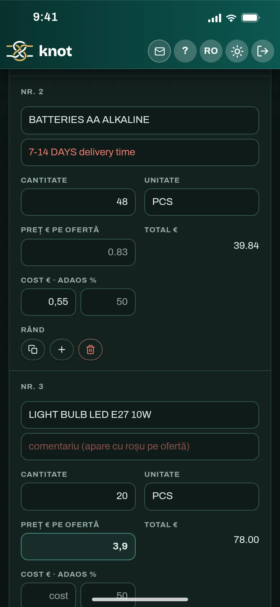
Task: Open the PCS unit field for item 2
Action: pyautogui.click(x=202, y=202)
